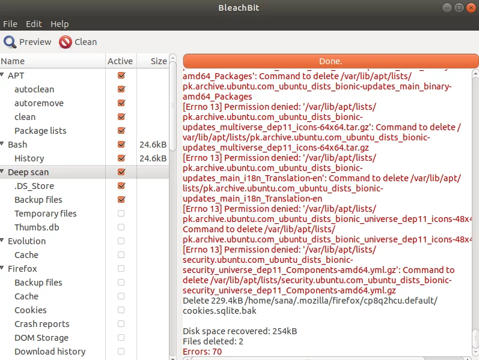This screenshot has height=360, width=479.
Task: Click up arrow of cleaner list scrollbar
Action: click(x=173, y=58)
